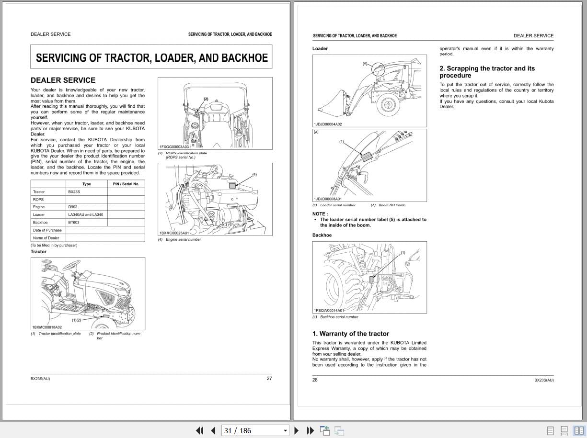This screenshot has height=438, width=587.
Task: Click the 'PIN / Serial No.' column header
Action: point(126,184)
